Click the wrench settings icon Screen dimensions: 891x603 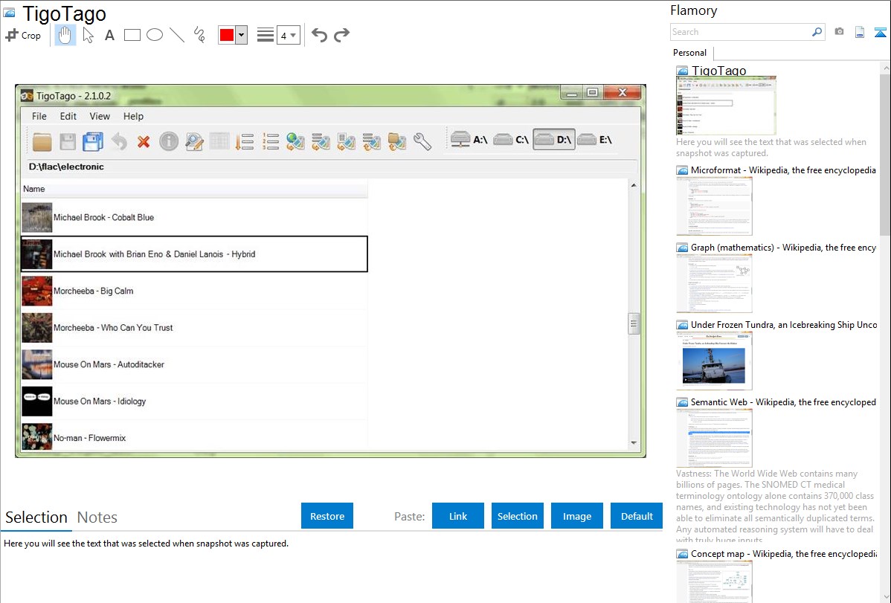[422, 141]
